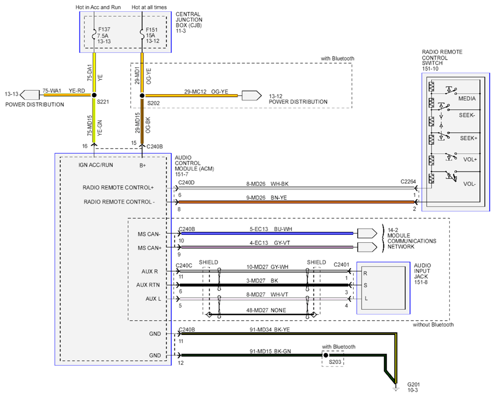Screen dimensions: 495x397
Task: Click the G201 ground symbol
Action: click(x=396, y=387)
